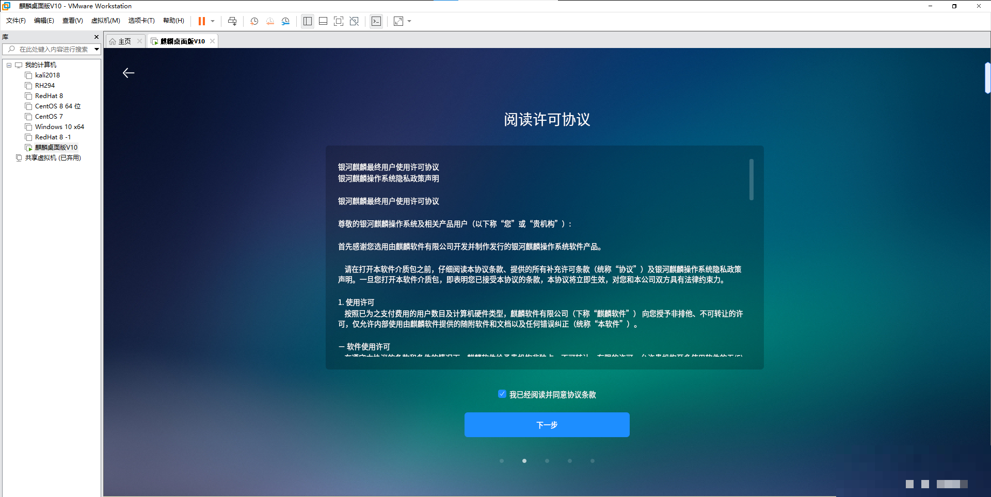Uncheck the license agreement checkbox
This screenshot has height=497, width=991.
[x=502, y=394]
